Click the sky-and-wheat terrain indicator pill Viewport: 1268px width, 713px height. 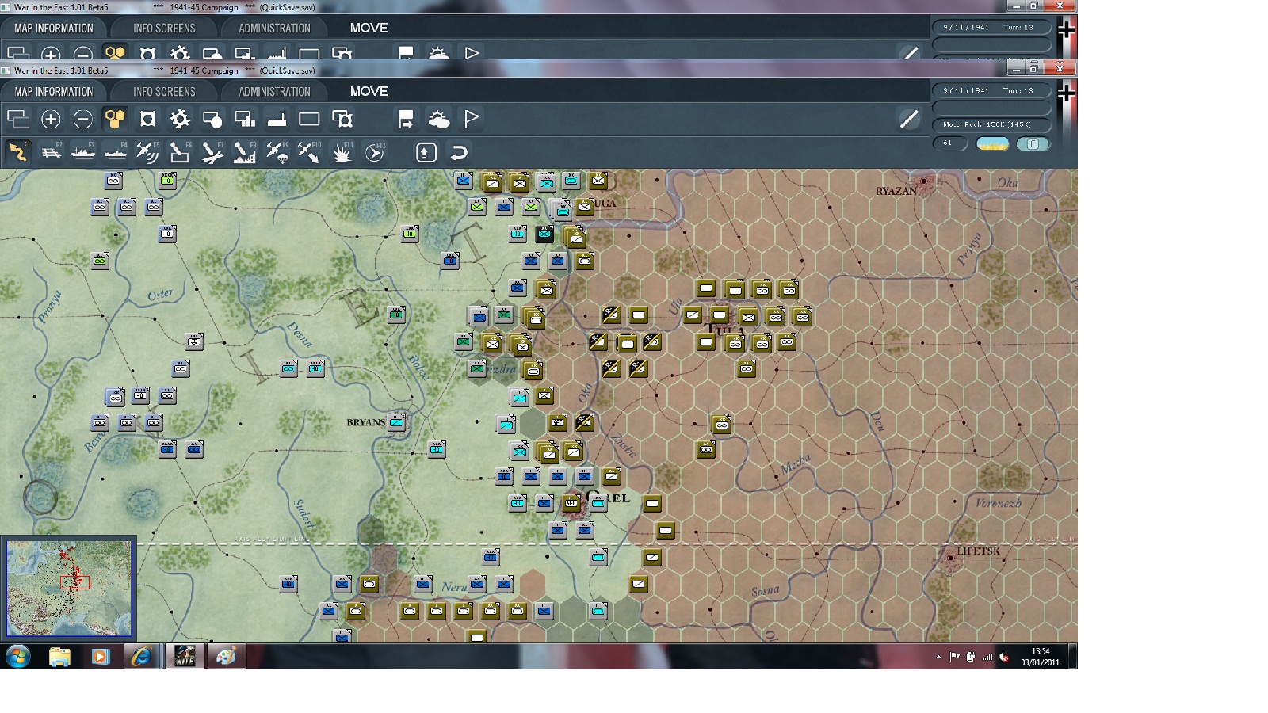coord(992,143)
